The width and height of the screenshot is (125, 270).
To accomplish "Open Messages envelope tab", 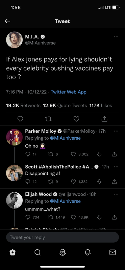I will [x=112, y=252].
